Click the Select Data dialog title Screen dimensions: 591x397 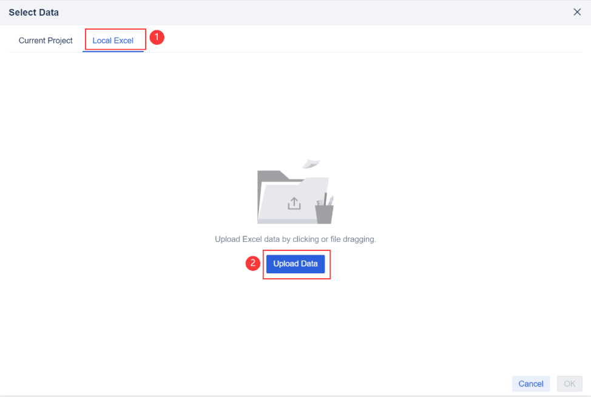tap(33, 12)
